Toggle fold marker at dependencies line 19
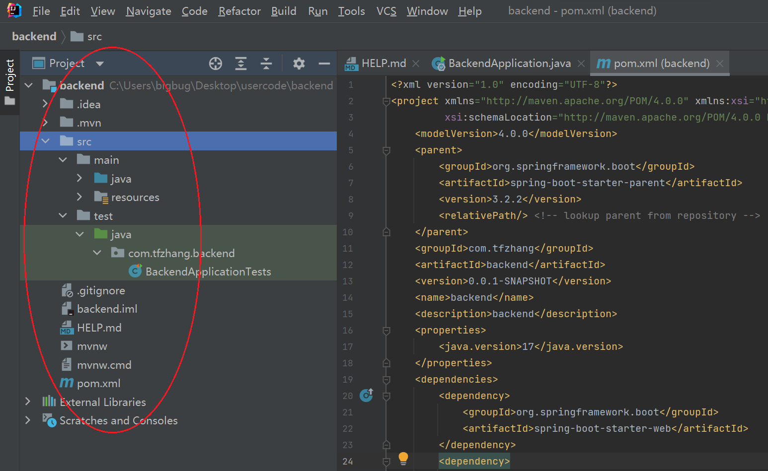768x471 pixels. point(386,380)
